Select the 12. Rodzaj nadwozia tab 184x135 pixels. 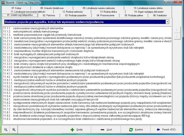coord(72,12)
